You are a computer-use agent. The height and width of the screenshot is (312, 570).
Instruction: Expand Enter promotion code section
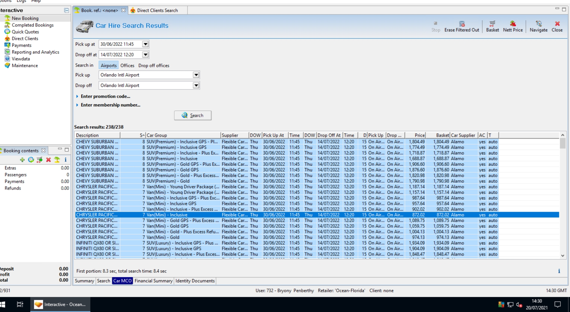103,96
